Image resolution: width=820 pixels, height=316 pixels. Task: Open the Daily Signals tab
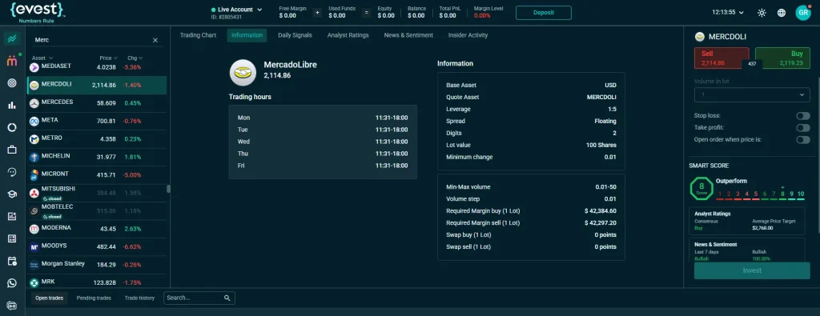(x=295, y=35)
